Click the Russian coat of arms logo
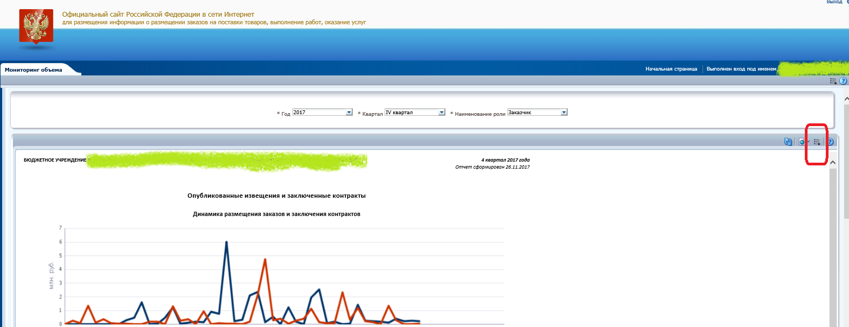This screenshot has width=849, height=327. click(36, 26)
